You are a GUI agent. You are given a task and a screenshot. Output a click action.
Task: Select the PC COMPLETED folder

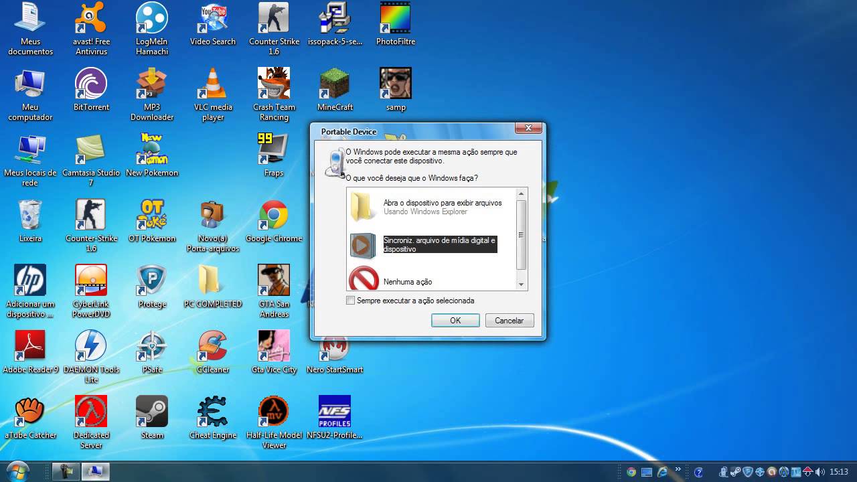coord(213,287)
